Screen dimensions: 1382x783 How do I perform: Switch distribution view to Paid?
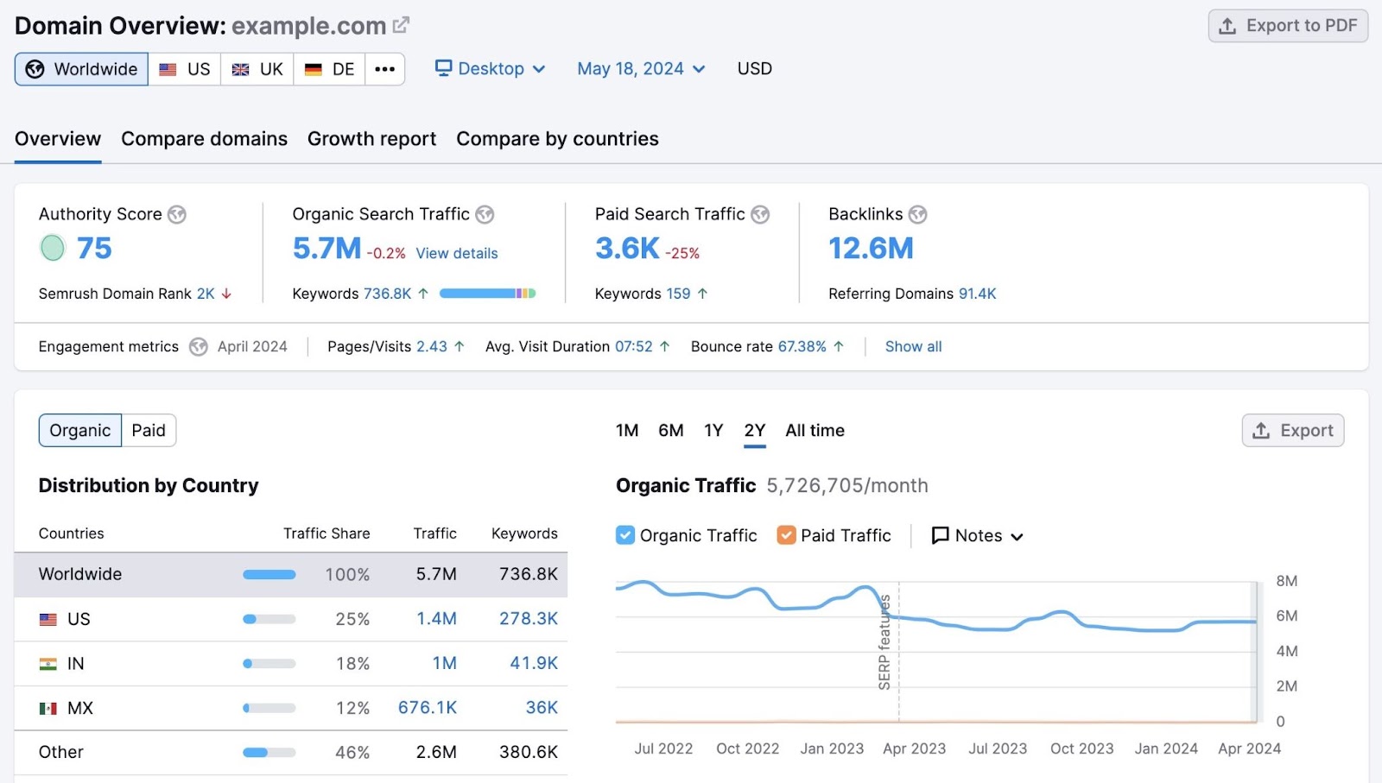(149, 430)
